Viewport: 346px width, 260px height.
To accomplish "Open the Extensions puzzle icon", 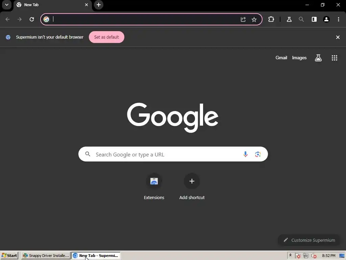I will click(x=271, y=19).
